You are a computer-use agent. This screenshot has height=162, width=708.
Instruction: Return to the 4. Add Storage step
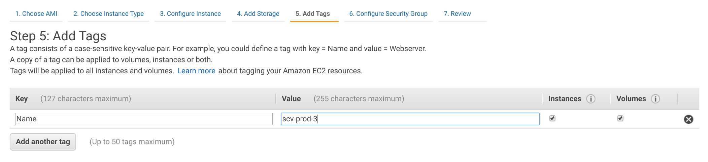258,14
